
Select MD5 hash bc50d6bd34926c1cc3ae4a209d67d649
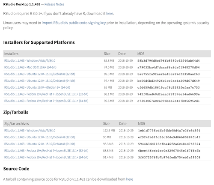(x=169, y=81)
